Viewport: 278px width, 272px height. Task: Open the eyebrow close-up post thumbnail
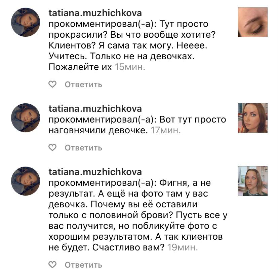pos(253,22)
